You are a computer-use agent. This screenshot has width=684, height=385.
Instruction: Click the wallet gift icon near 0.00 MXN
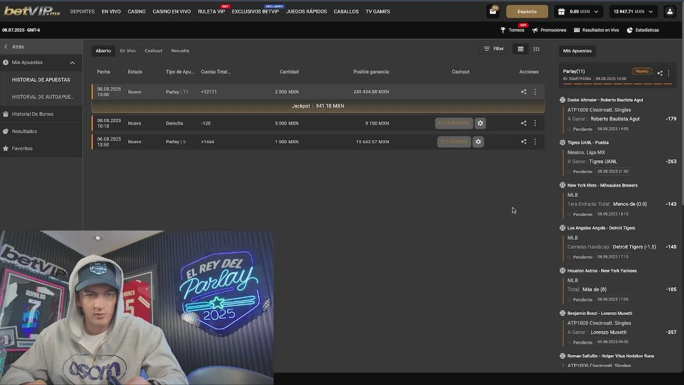click(x=561, y=11)
